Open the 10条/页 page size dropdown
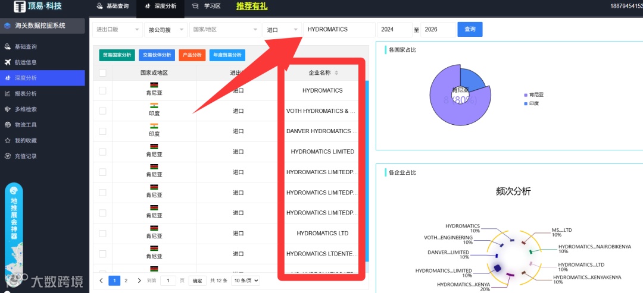This screenshot has height=293, width=643. click(246, 281)
